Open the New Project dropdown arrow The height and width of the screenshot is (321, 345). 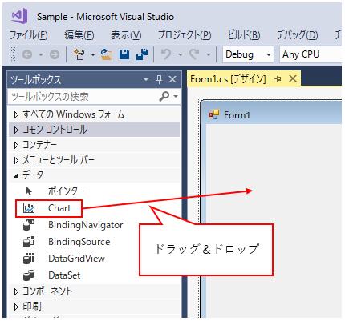(93, 54)
